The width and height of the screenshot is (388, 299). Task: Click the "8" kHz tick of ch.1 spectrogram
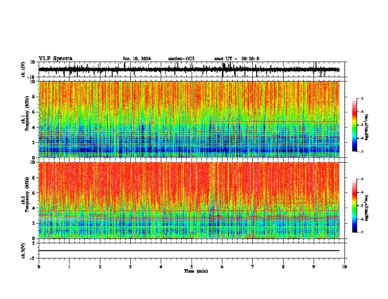point(34,97)
